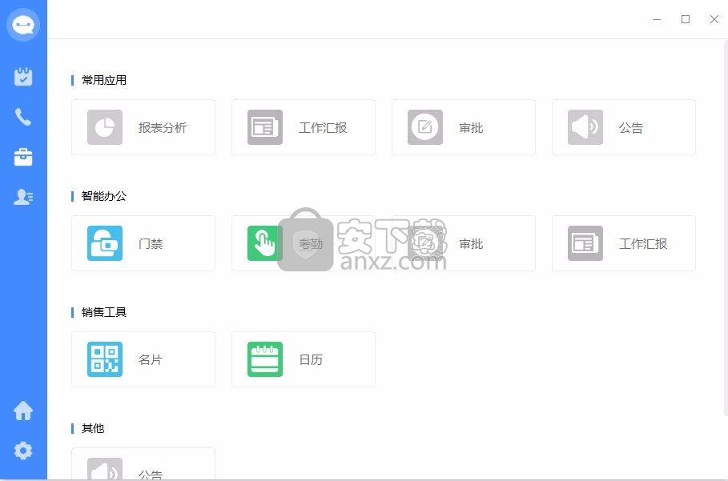
Task: Open the settings gear in sidebar
Action: (x=23, y=451)
